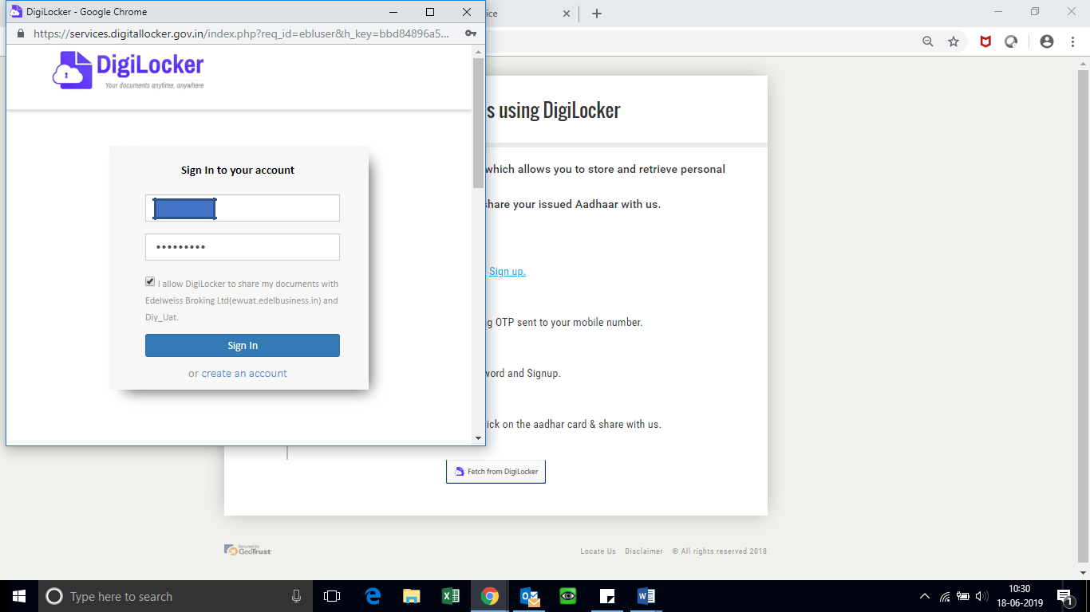Click the popup vertical scrollbar thumb
This screenshot has width=1090, height=612.
479,124
